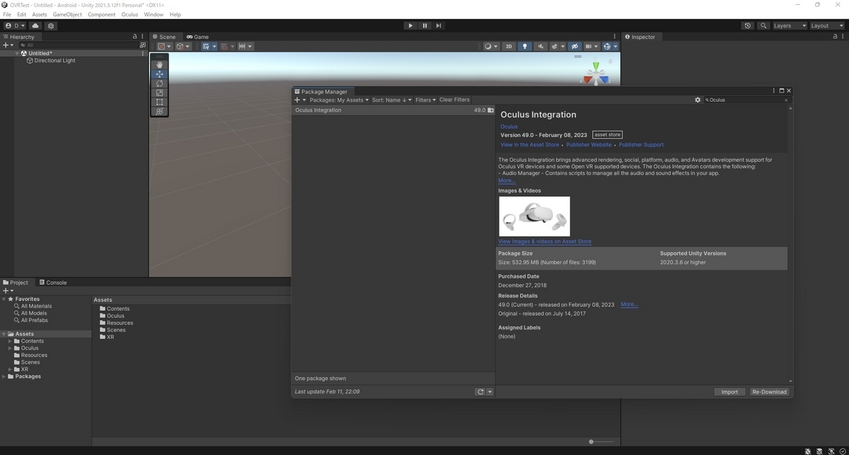849x455 pixels.
Task: Open the Package/collab hexagon icon in top toolbar
Action: [x=51, y=25]
